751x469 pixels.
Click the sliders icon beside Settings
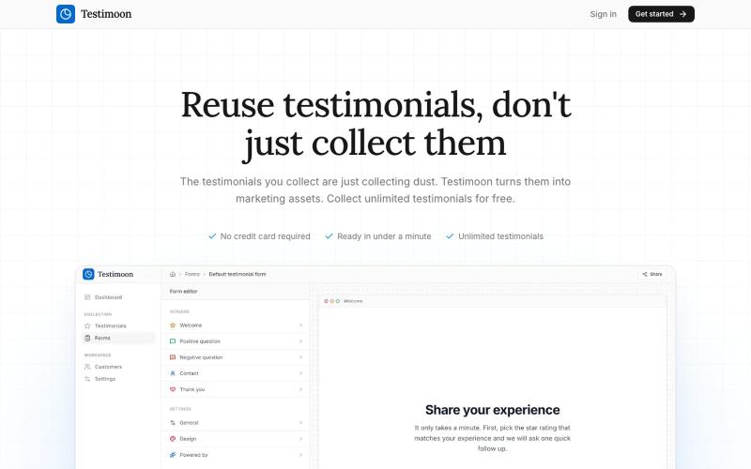click(87, 379)
